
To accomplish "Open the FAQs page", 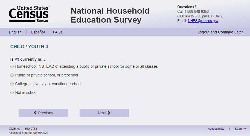I will click(58, 32).
